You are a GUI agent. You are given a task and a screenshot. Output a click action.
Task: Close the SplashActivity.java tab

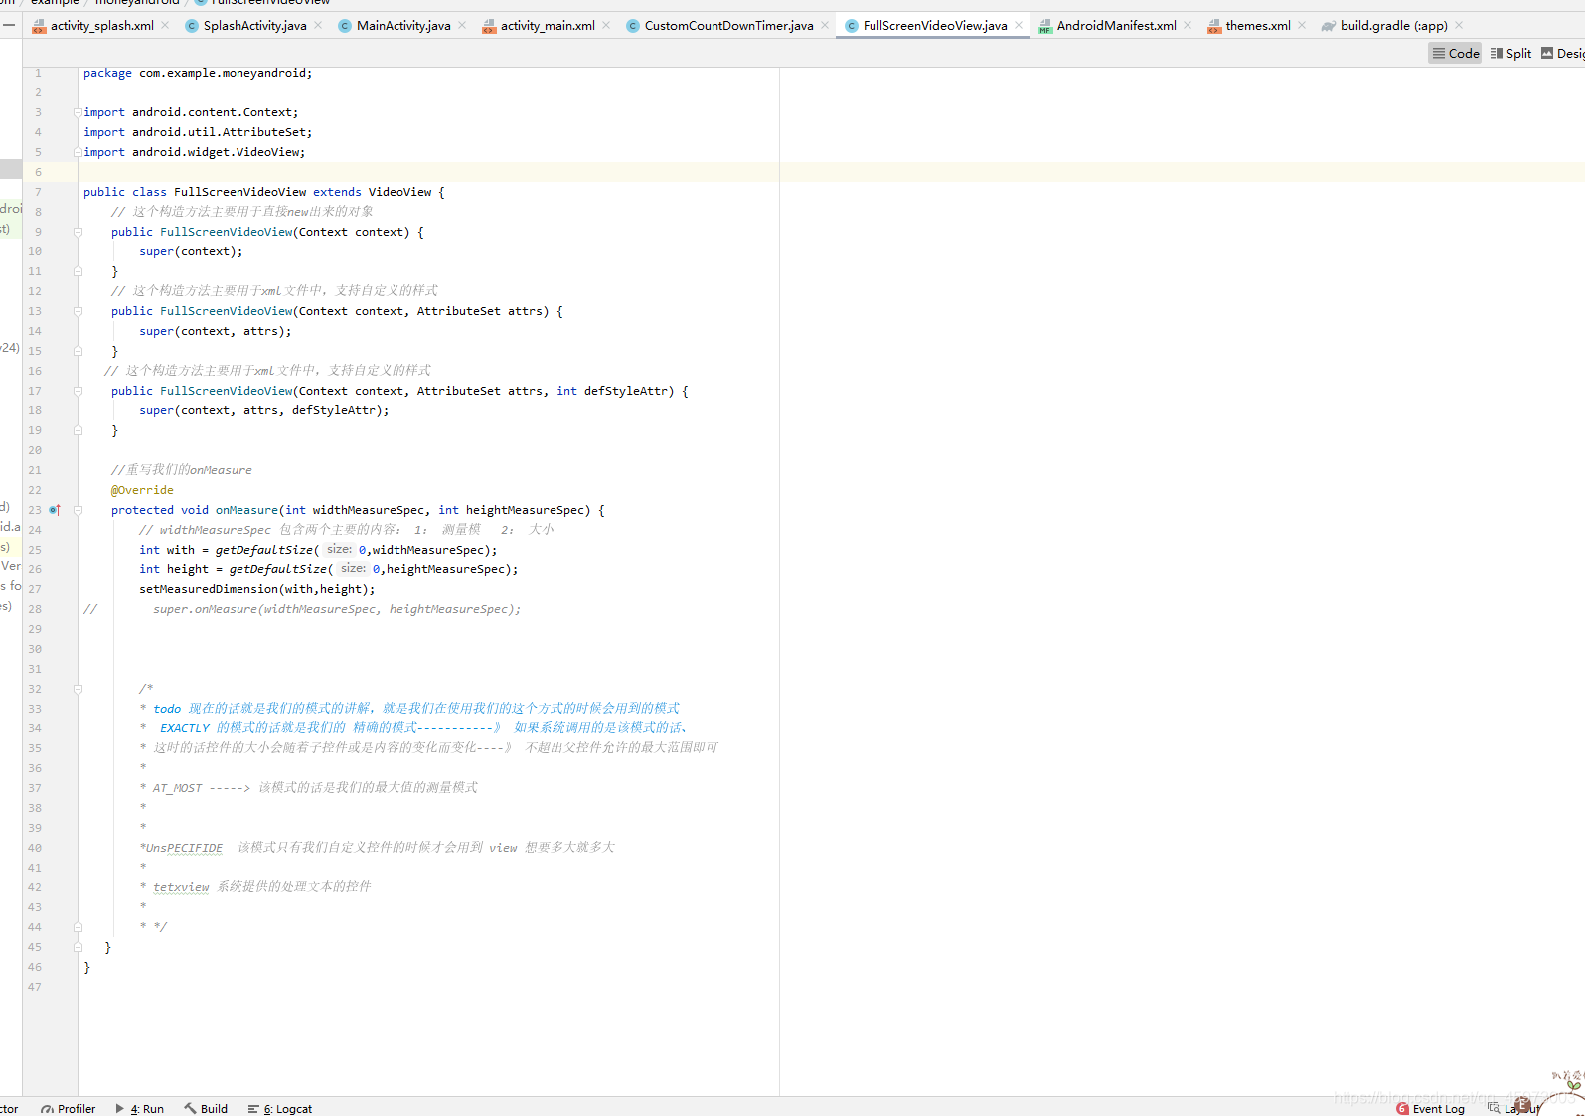click(x=318, y=25)
